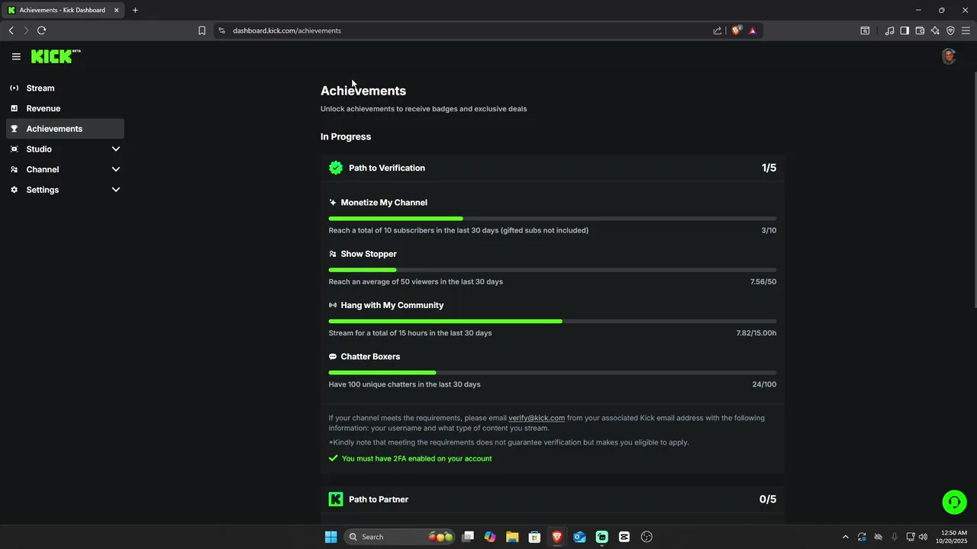Click the Hang with My Community broadcast icon
Image resolution: width=977 pixels, height=549 pixels.
tap(333, 305)
